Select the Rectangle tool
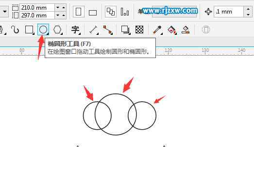Screen dimensions: 254x180 [29, 30]
